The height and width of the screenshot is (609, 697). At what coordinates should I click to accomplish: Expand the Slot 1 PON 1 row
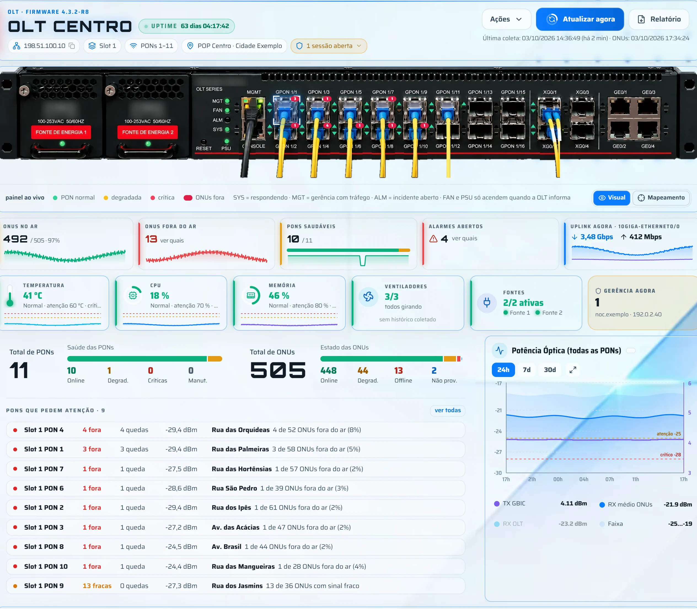click(x=236, y=449)
